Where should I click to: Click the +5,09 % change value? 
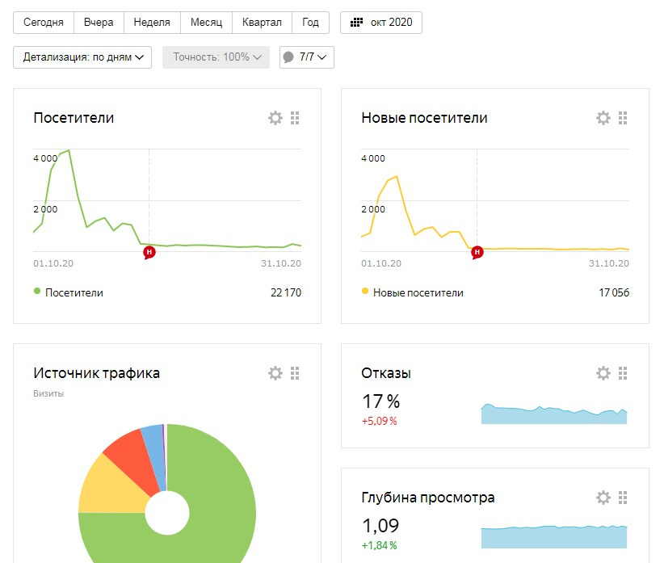click(379, 421)
